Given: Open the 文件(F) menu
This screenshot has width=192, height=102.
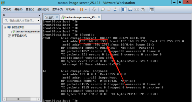Looking at the screenshot, I should point(7,9).
